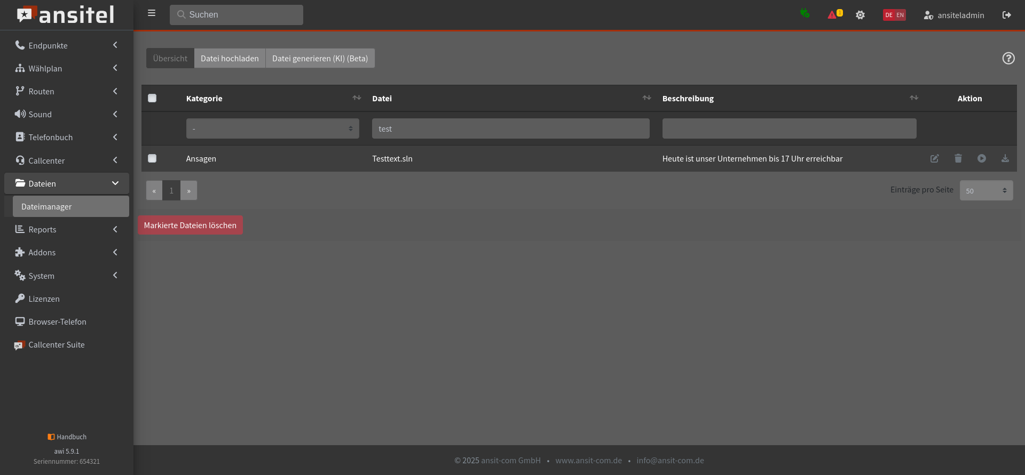Click the red warning alert icon
Viewport: 1025px width, 475px height.
(832, 15)
